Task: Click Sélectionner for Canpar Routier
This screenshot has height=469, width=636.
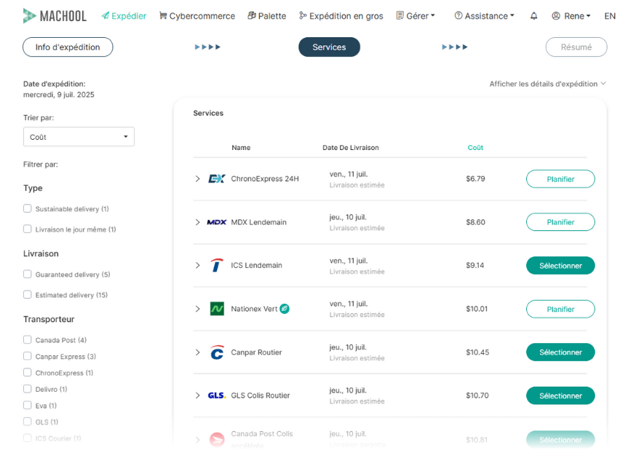Action: 560,352
